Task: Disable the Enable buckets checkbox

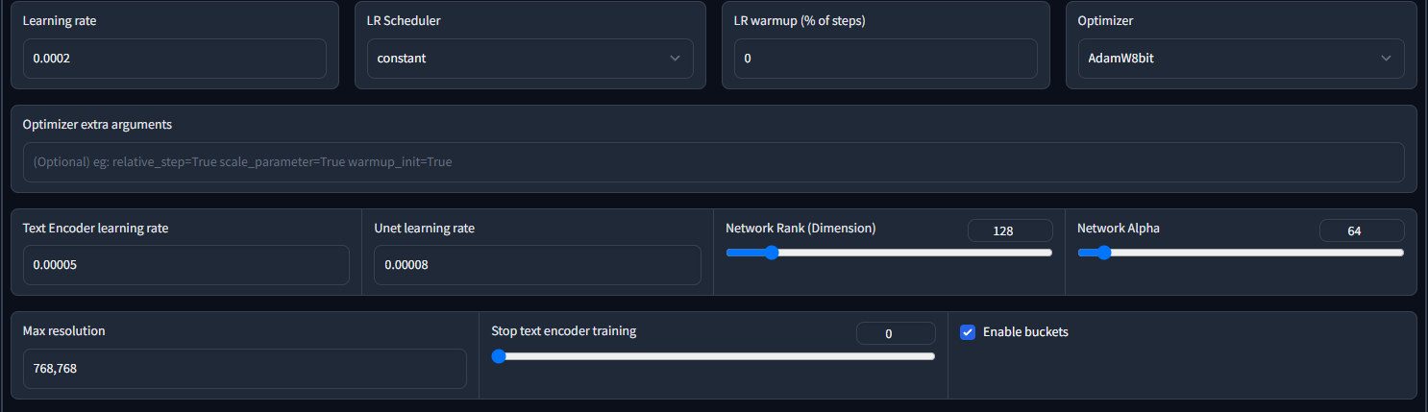Action: tap(969, 332)
